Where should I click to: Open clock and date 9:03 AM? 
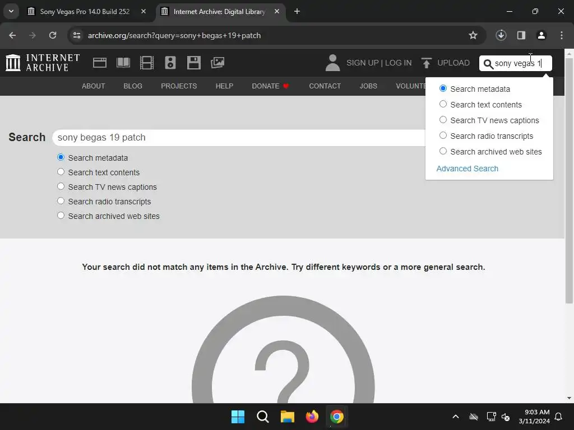pos(534,417)
